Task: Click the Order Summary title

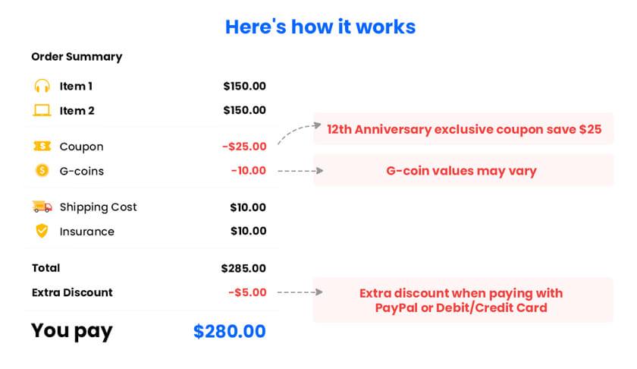Action: pyautogui.click(x=77, y=56)
